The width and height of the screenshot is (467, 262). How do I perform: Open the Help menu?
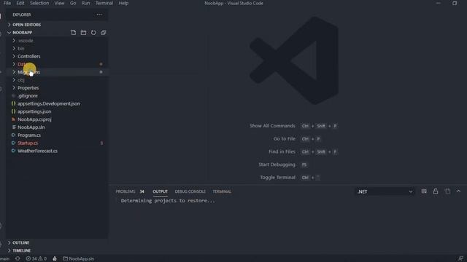pos(123,3)
